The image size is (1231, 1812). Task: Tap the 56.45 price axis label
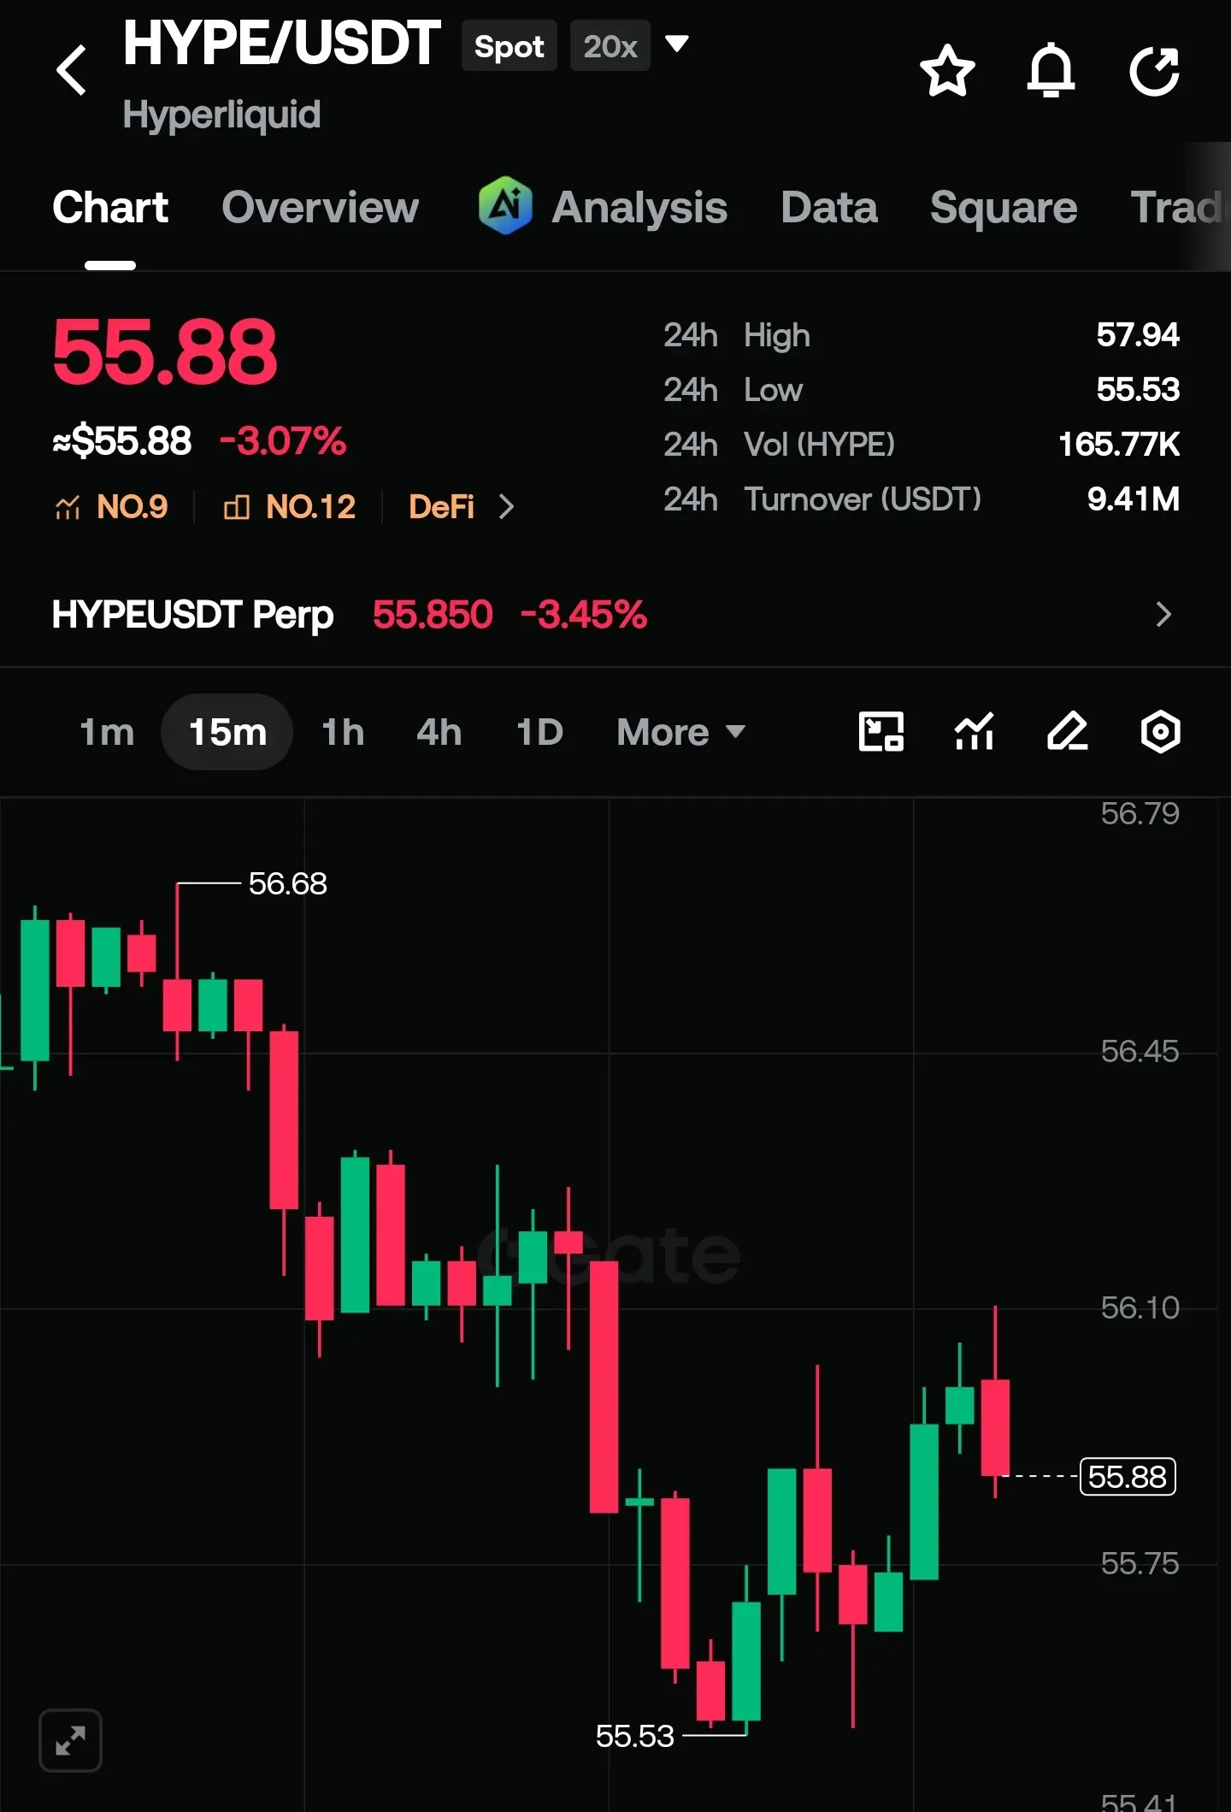[1140, 1051]
